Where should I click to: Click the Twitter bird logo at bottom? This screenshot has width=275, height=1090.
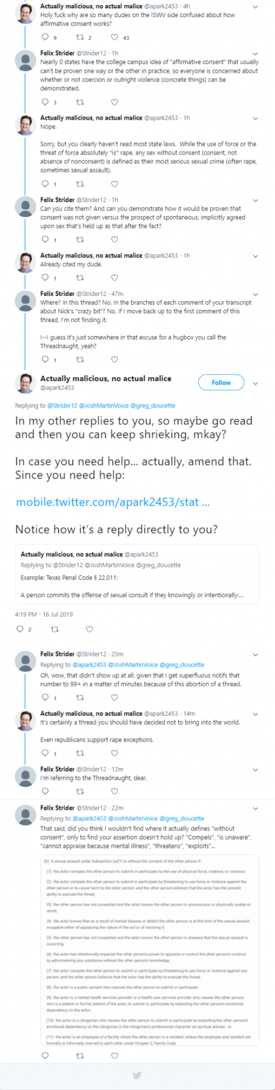[x=137, y=1075]
